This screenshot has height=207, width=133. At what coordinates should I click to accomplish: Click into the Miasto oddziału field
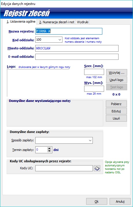(x=77, y=48)
